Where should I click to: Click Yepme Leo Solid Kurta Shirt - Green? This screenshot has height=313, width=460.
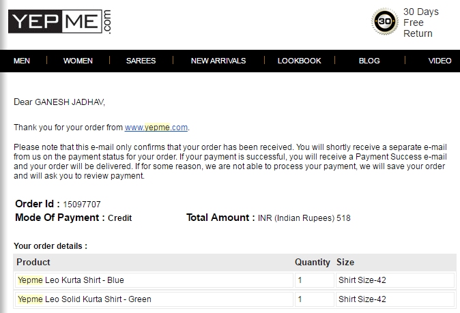85,299
